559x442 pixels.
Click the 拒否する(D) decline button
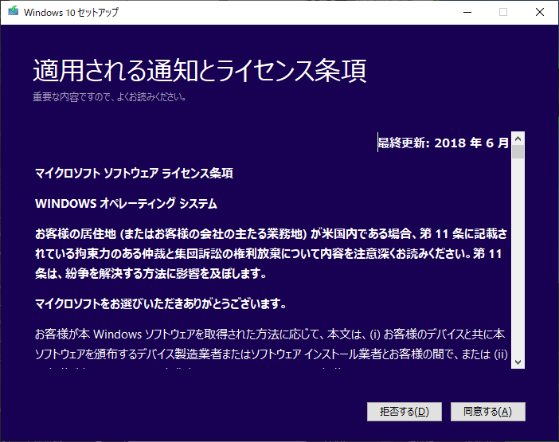[405, 412]
